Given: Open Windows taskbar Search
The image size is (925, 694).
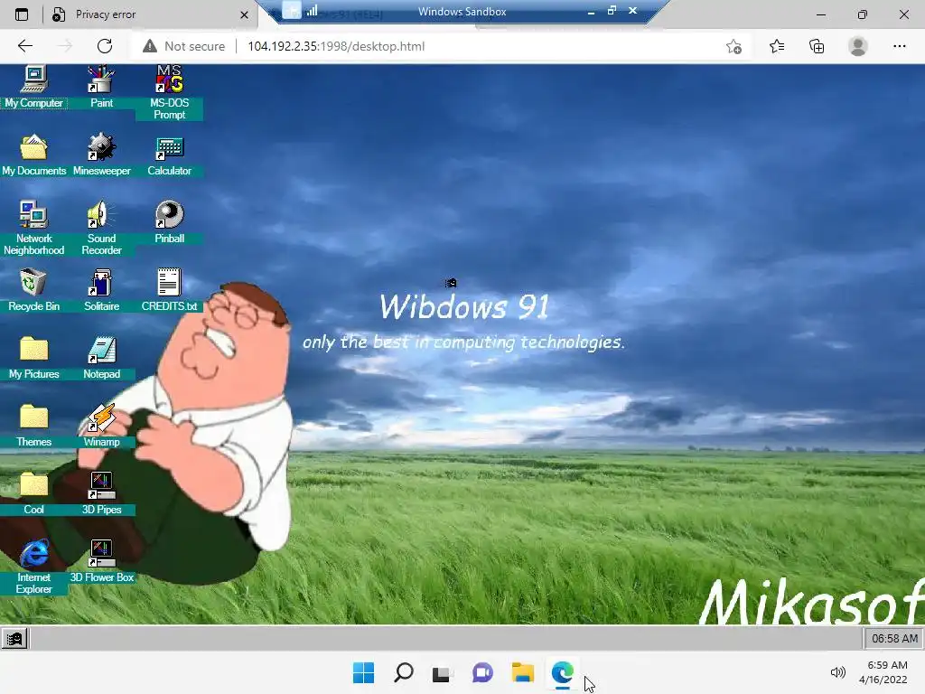Looking at the screenshot, I should [x=404, y=672].
